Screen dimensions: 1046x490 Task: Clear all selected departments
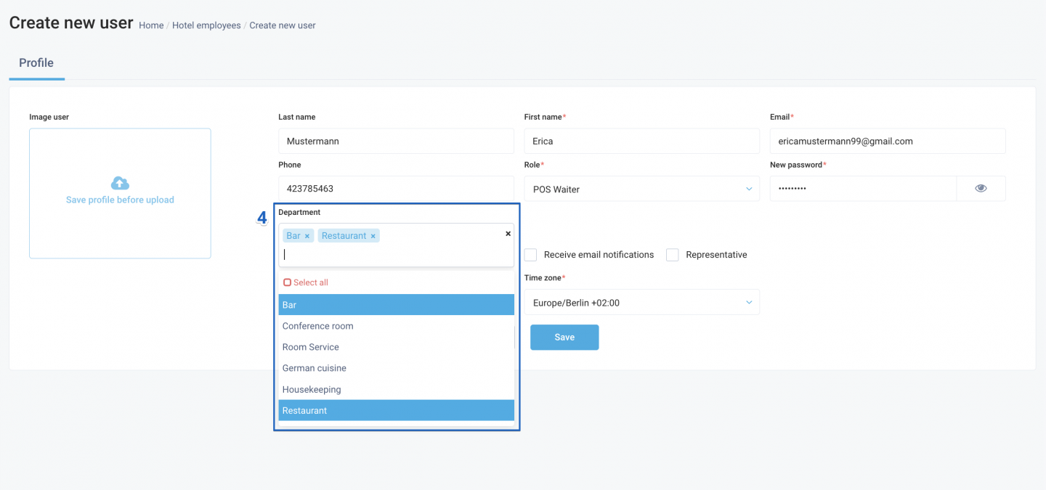click(508, 234)
